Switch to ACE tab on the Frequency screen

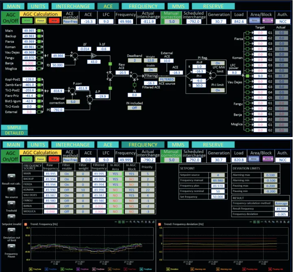click(108, 145)
